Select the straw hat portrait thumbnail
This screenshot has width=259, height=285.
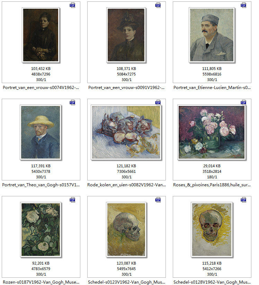[41, 132]
